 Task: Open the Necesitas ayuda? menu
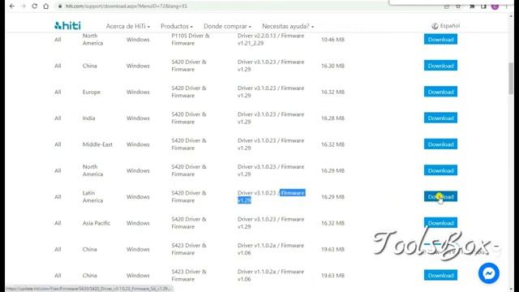(288, 26)
